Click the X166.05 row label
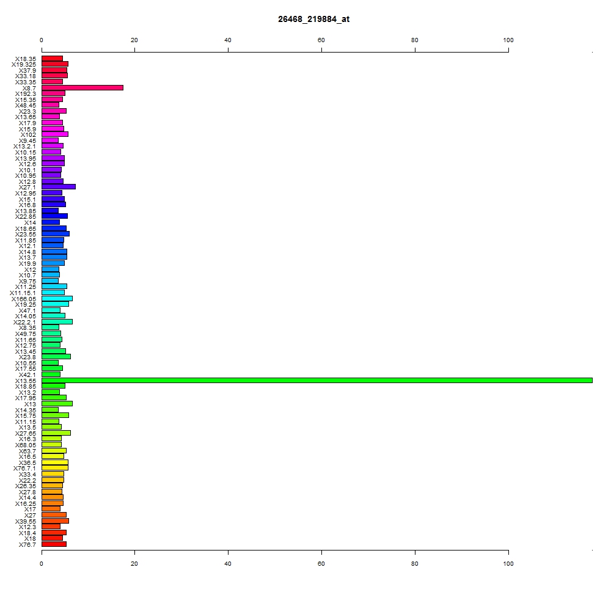The height and width of the screenshot is (611, 611). 24,299
